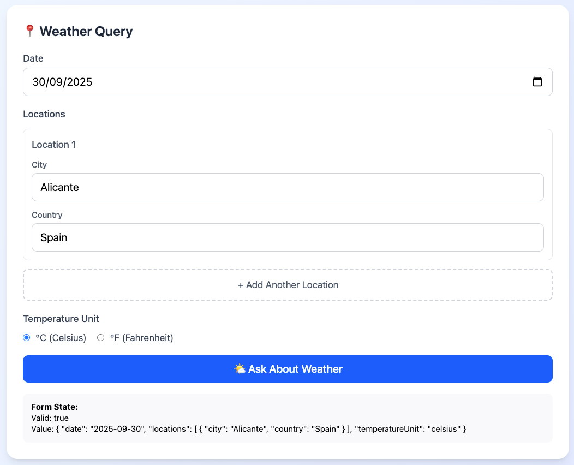This screenshot has height=465, width=574.
Task: Click the City label above Alicante
Action: tap(39, 165)
